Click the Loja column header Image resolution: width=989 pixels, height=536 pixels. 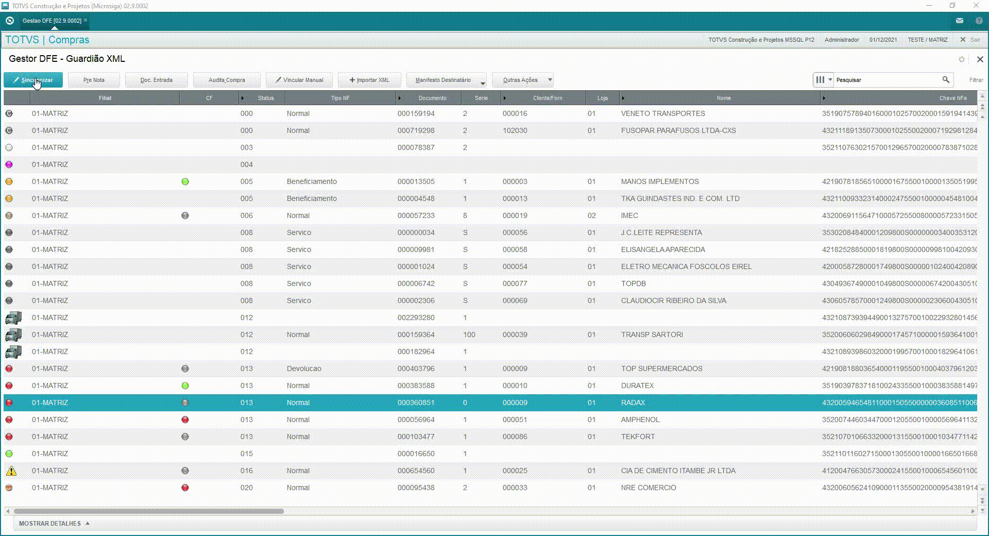pyautogui.click(x=602, y=98)
